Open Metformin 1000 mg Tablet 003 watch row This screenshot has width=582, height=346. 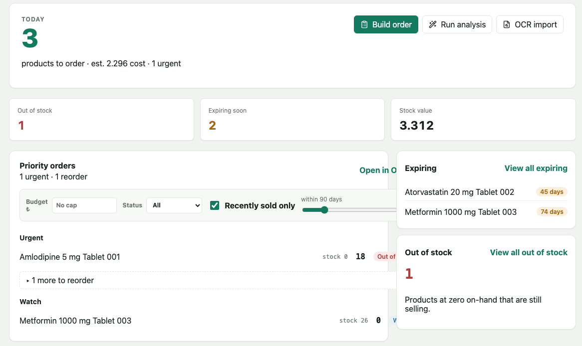(208, 321)
